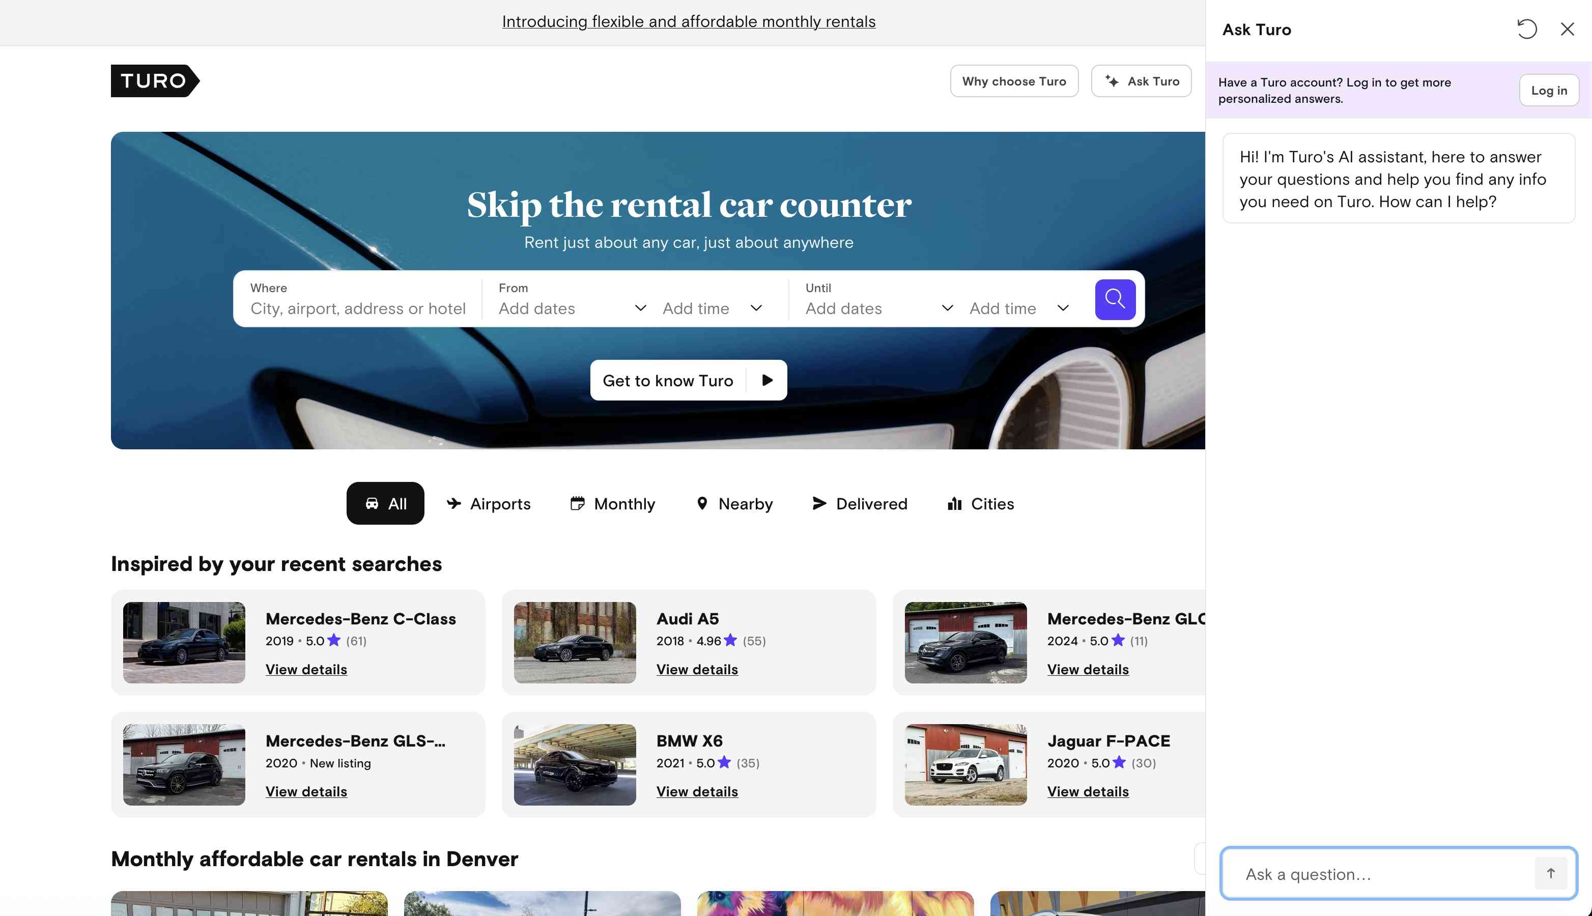Open the monthly rentals announcement link
This screenshot has width=1592, height=916.
[x=688, y=21]
